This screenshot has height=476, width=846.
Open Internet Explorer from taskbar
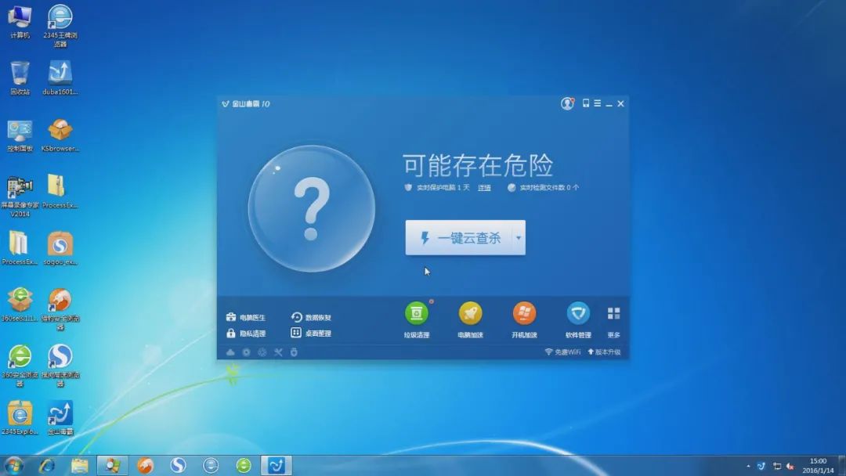[47, 465]
